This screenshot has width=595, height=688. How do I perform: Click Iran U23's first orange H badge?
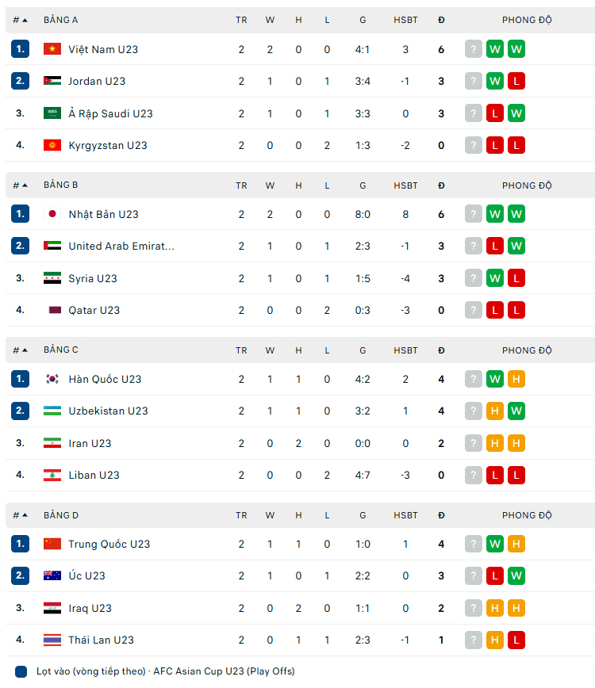tap(495, 443)
